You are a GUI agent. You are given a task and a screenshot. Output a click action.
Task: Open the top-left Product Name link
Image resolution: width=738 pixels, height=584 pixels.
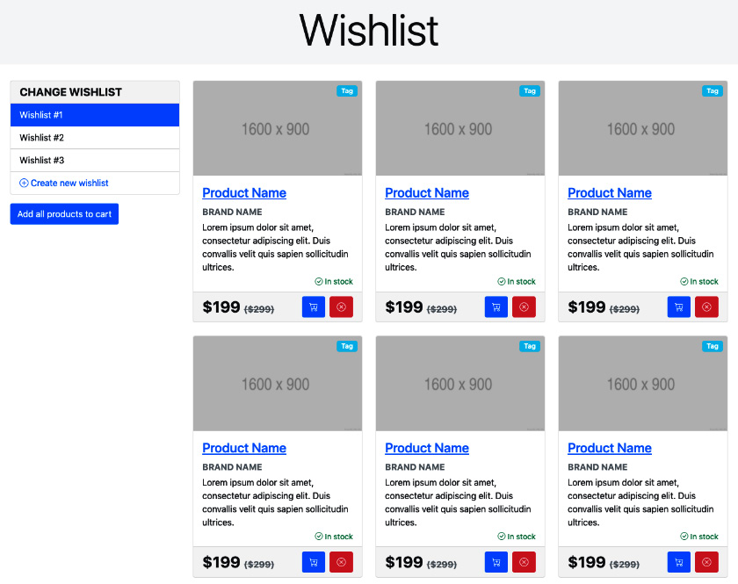[244, 192]
